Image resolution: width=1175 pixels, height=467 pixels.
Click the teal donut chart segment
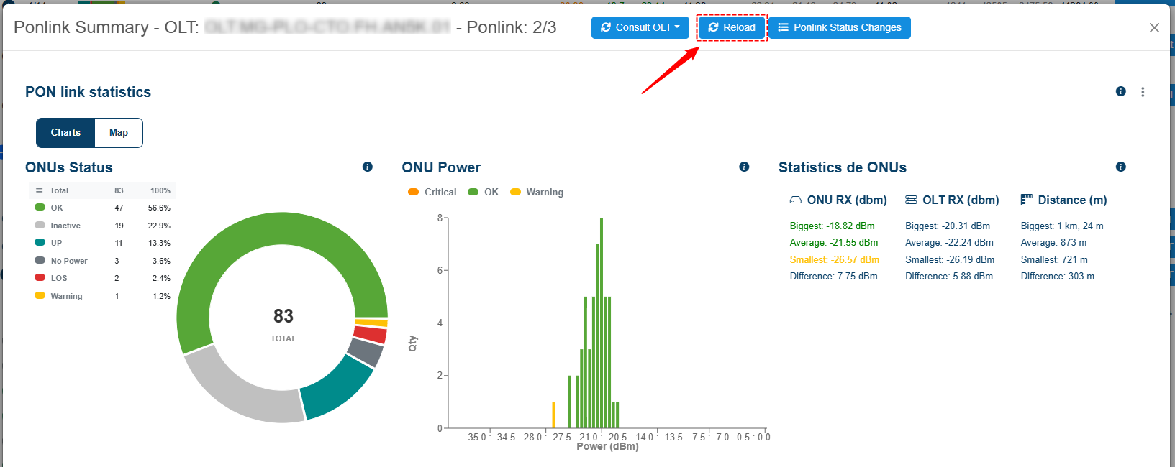coord(335,389)
